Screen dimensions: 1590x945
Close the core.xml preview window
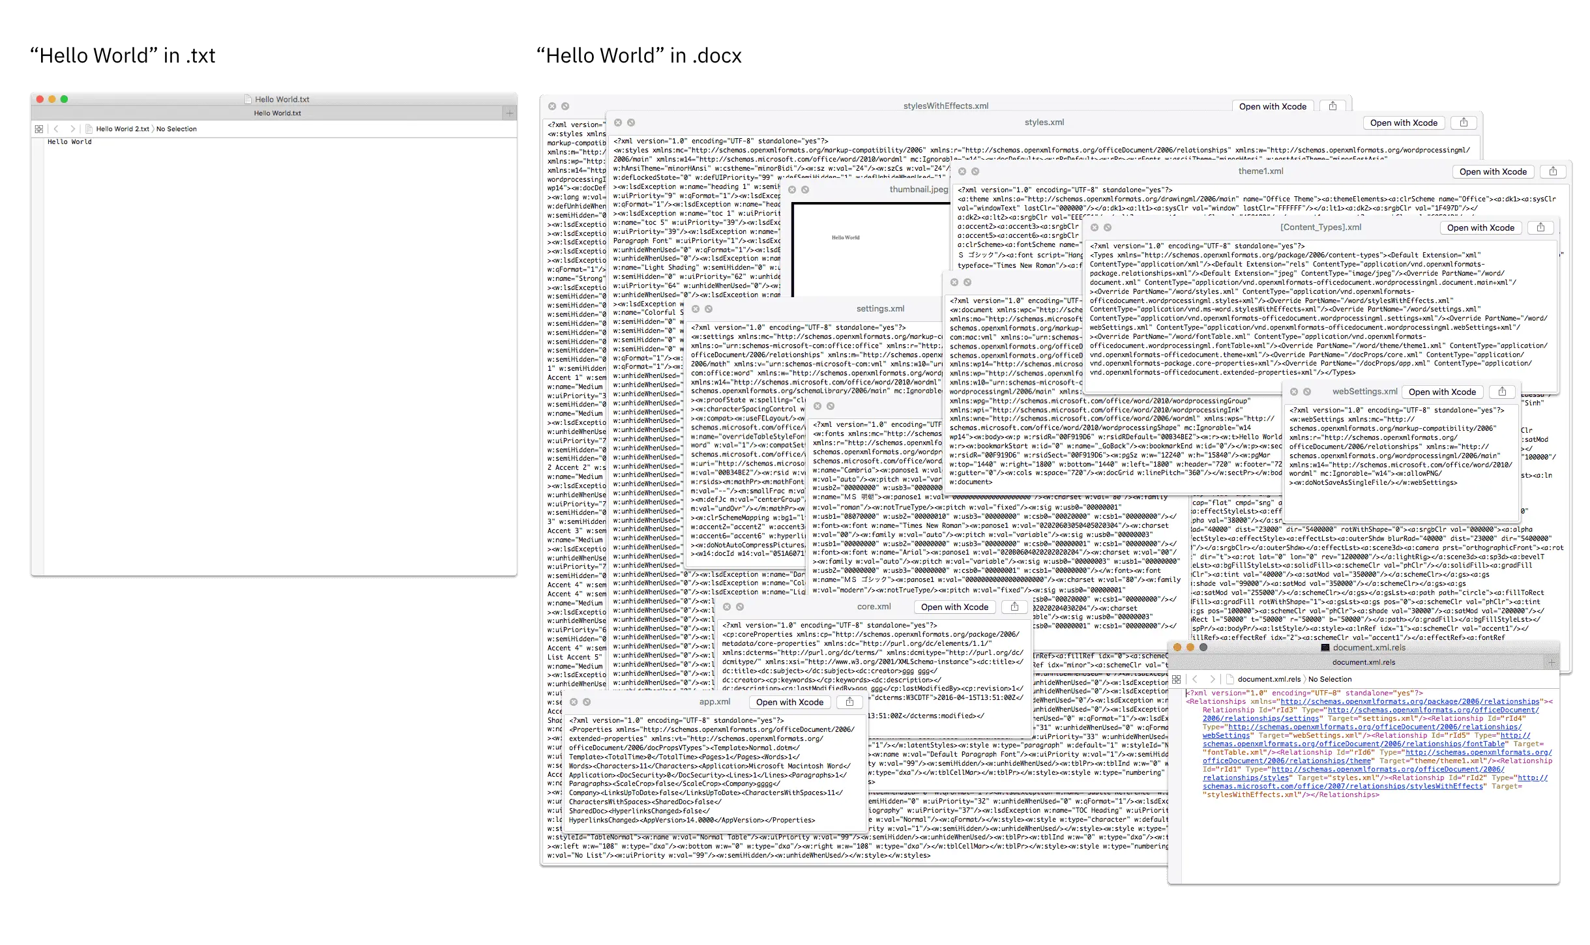point(727,607)
